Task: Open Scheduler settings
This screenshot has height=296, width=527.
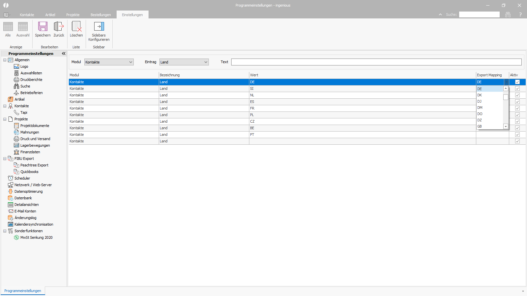Action: [22, 178]
